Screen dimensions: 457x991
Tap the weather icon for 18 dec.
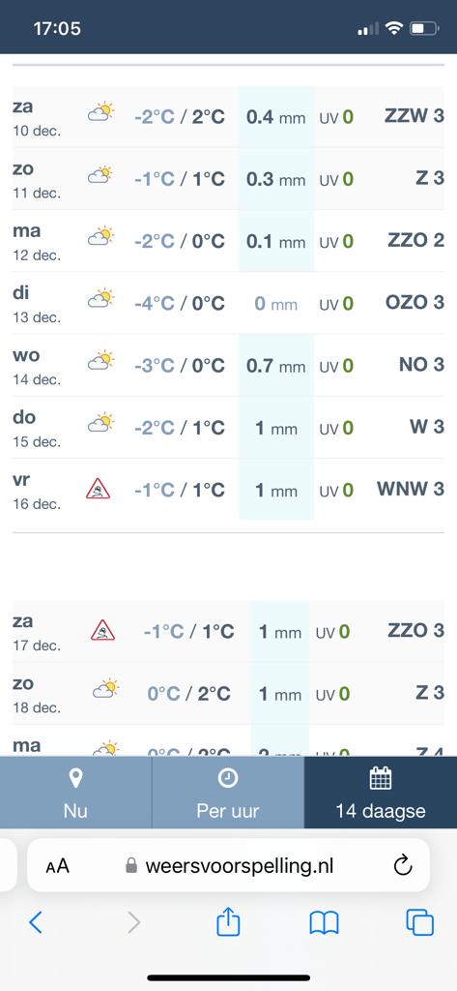tap(104, 688)
